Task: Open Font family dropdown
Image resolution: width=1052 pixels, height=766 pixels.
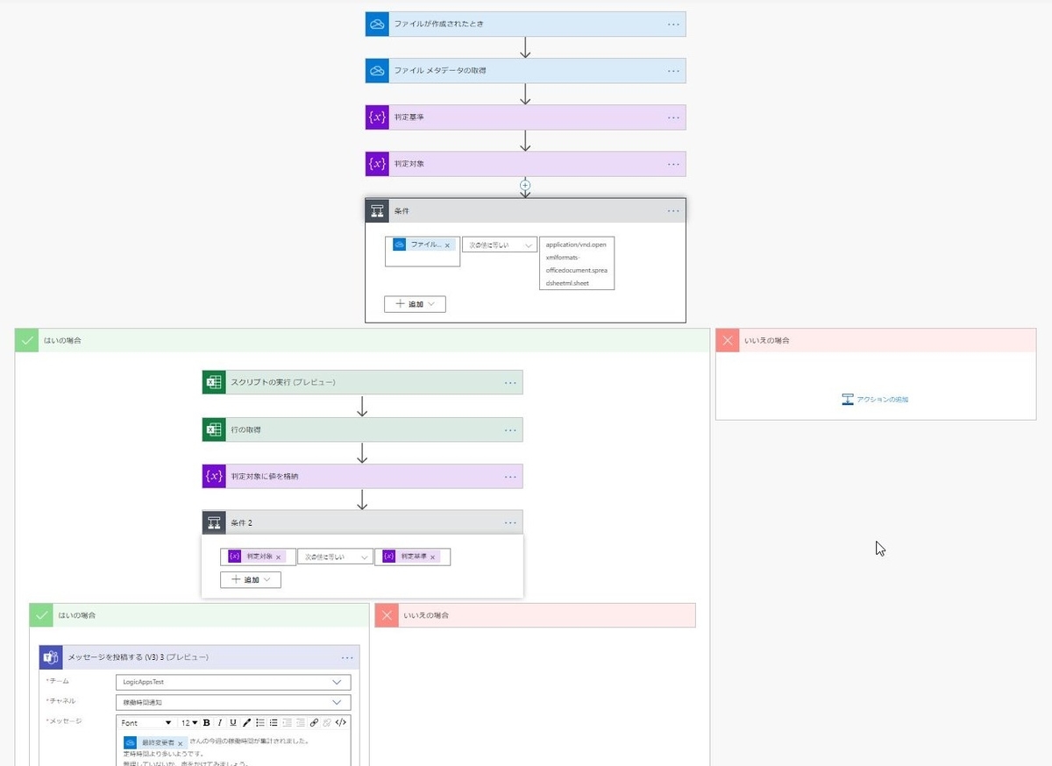Action: [x=146, y=723]
